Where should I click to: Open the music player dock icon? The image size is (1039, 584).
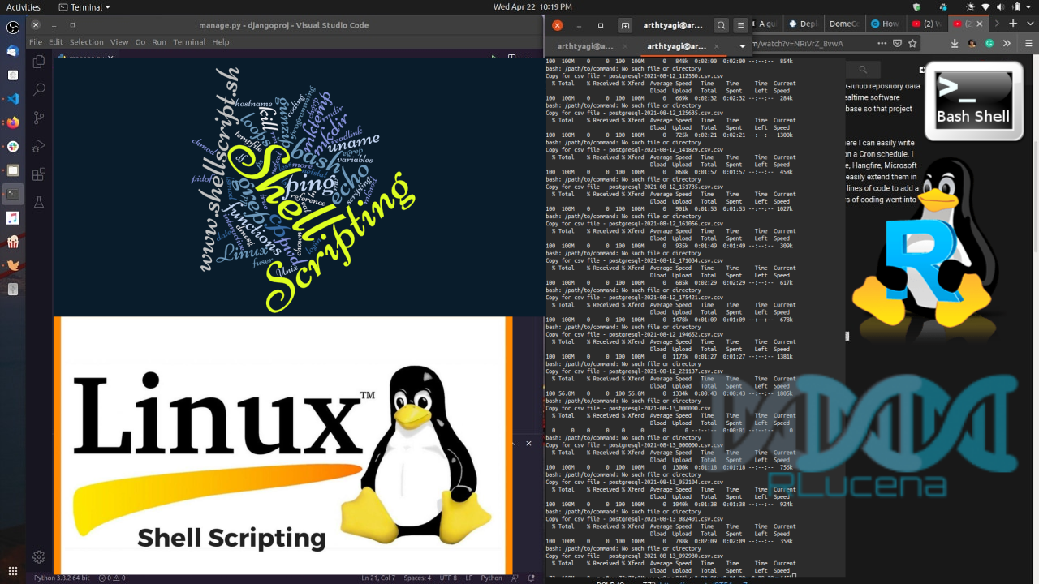click(x=13, y=218)
